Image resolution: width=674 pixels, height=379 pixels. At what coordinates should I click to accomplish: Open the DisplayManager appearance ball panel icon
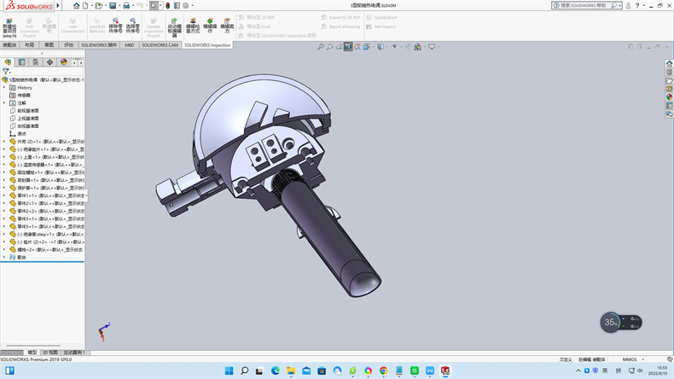point(63,61)
